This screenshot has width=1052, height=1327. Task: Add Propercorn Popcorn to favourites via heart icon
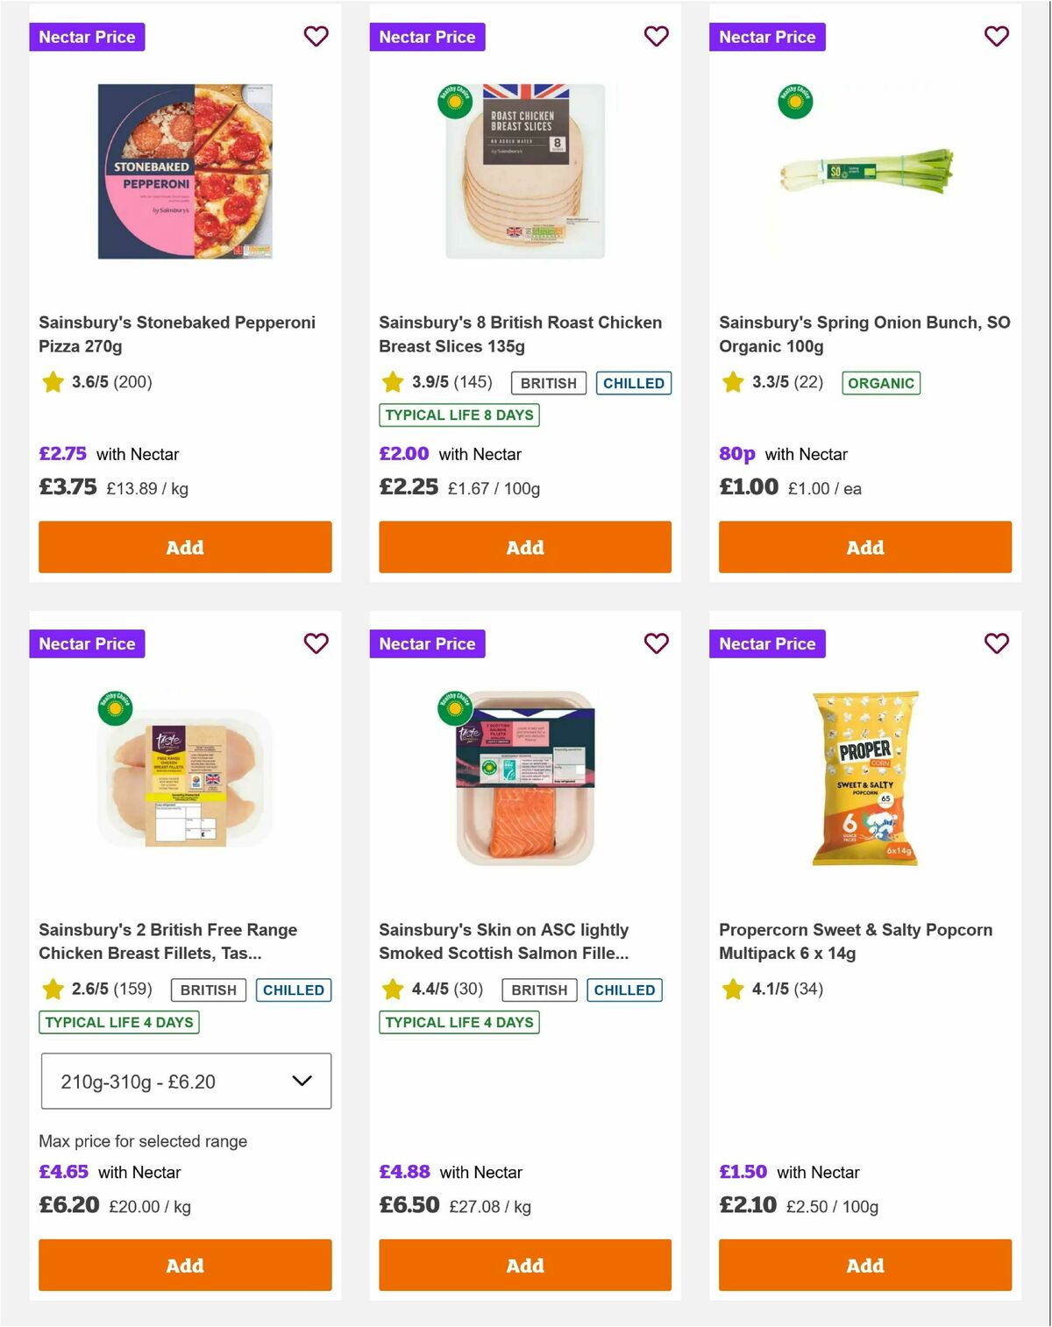click(996, 643)
